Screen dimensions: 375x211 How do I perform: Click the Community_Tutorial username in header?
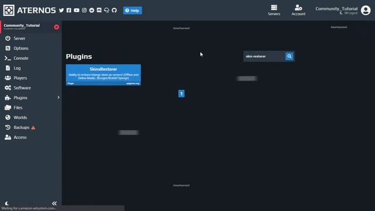coord(336,9)
